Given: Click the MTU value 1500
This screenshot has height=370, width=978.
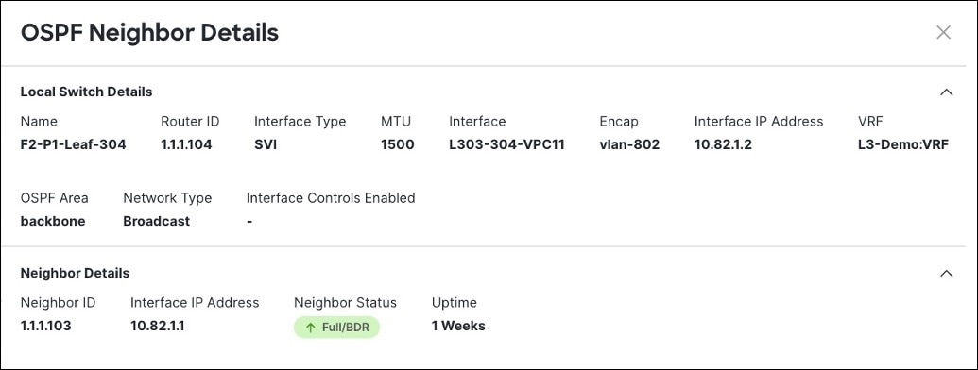Looking at the screenshot, I should 397,145.
